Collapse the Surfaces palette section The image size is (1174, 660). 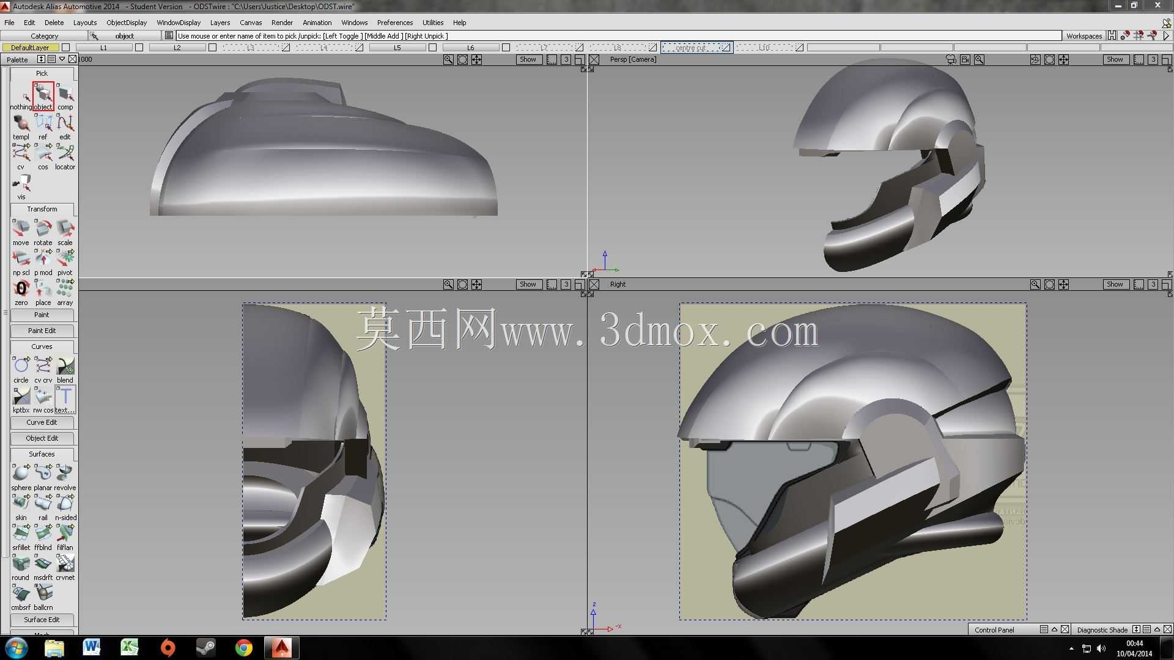click(x=42, y=454)
